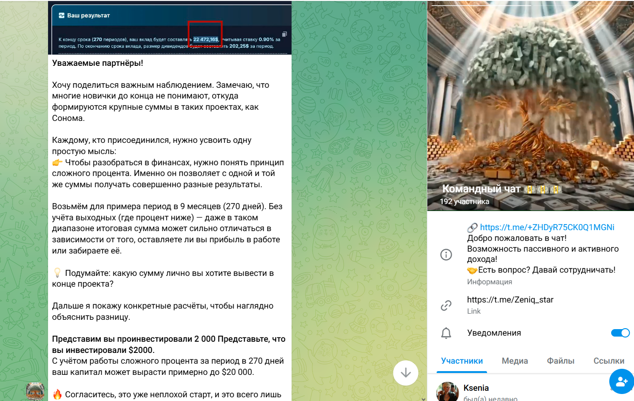Image resolution: width=634 pixels, height=401 pixels.
Task: Open Ksenia's profile avatar
Action: click(447, 392)
